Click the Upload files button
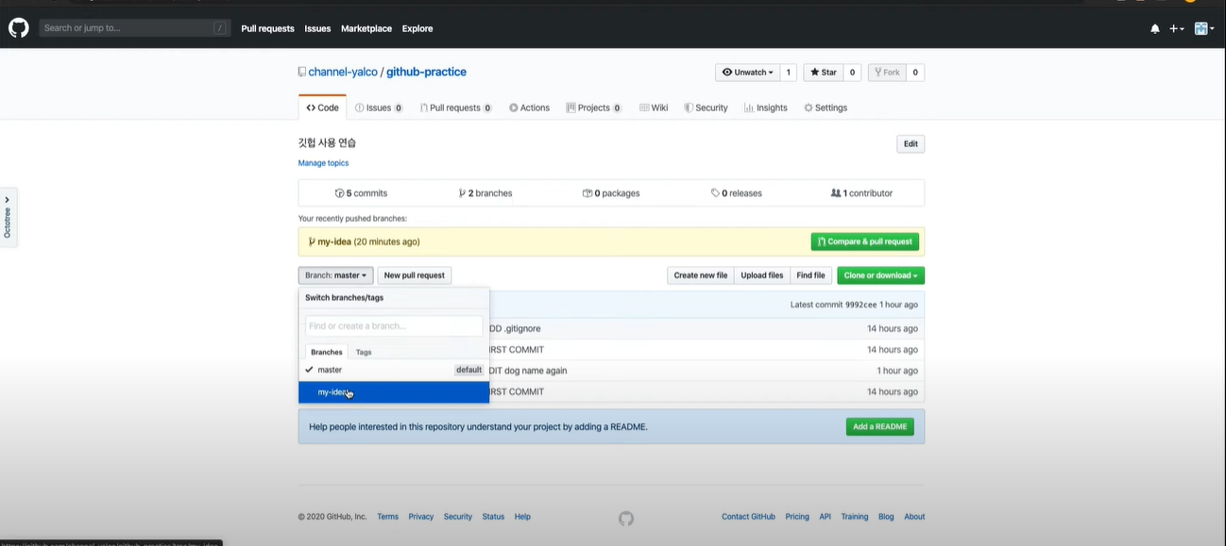The width and height of the screenshot is (1226, 546). click(761, 275)
